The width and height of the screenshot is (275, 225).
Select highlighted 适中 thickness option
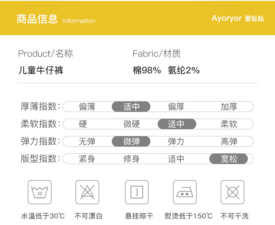131,107
